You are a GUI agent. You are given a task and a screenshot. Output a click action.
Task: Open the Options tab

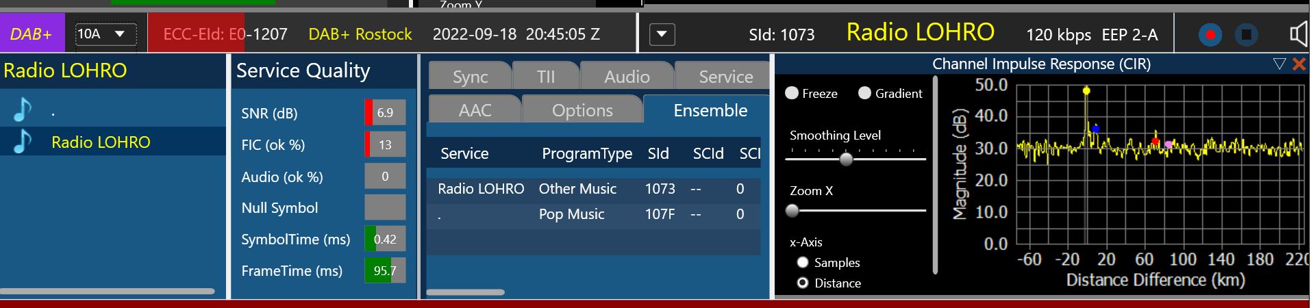point(582,110)
